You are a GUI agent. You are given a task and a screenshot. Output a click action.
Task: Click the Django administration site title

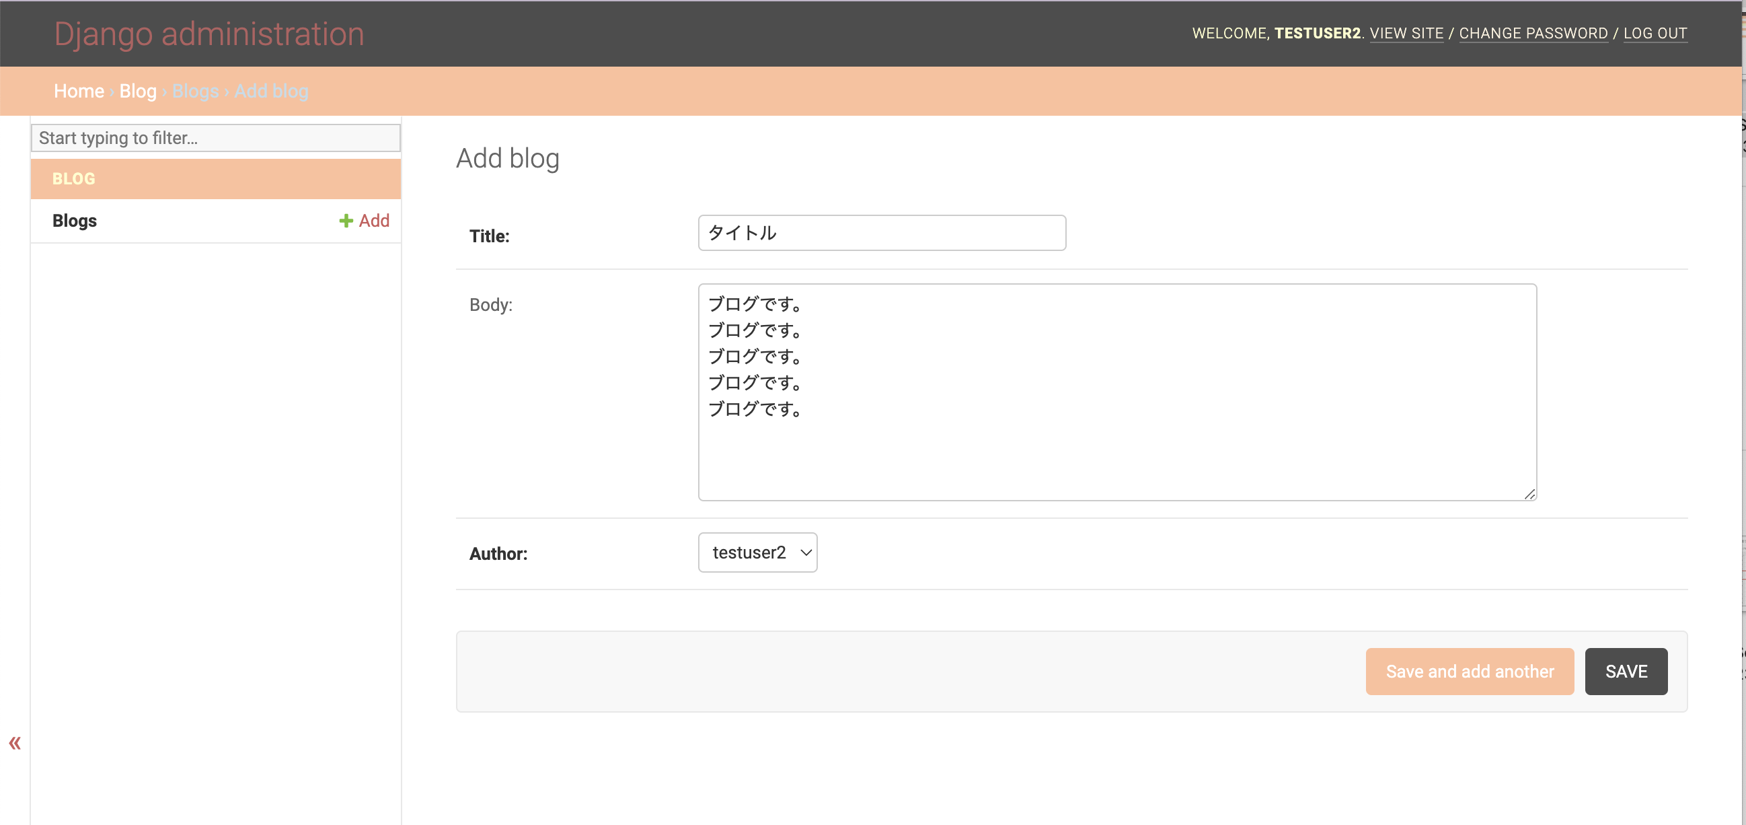[x=208, y=33]
